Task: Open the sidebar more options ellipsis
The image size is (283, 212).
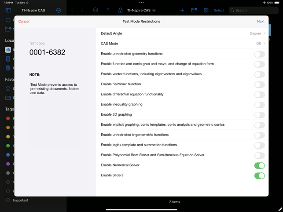Action: [59, 10]
